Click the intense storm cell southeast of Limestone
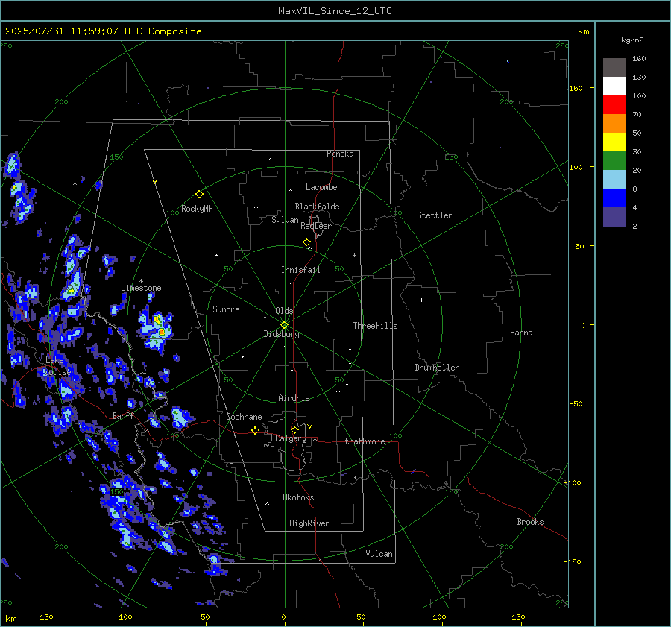 coord(156,330)
